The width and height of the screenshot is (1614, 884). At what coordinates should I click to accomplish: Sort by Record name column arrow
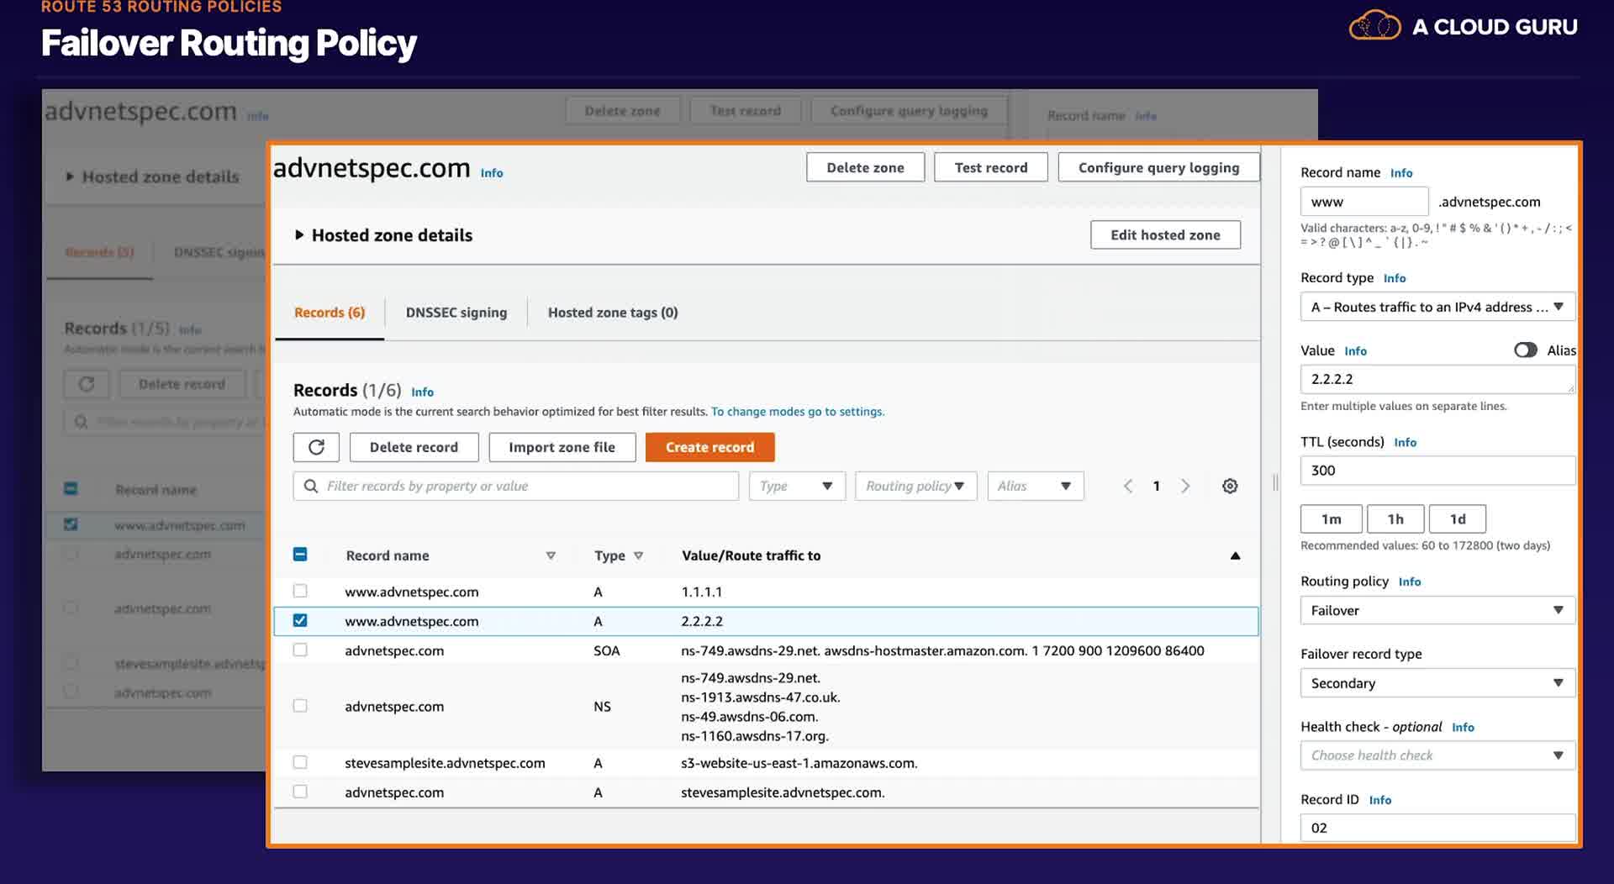pyautogui.click(x=551, y=555)
